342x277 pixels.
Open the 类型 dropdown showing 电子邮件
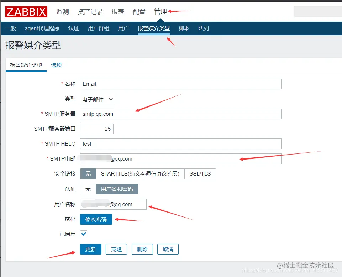[x=97, y=99]
